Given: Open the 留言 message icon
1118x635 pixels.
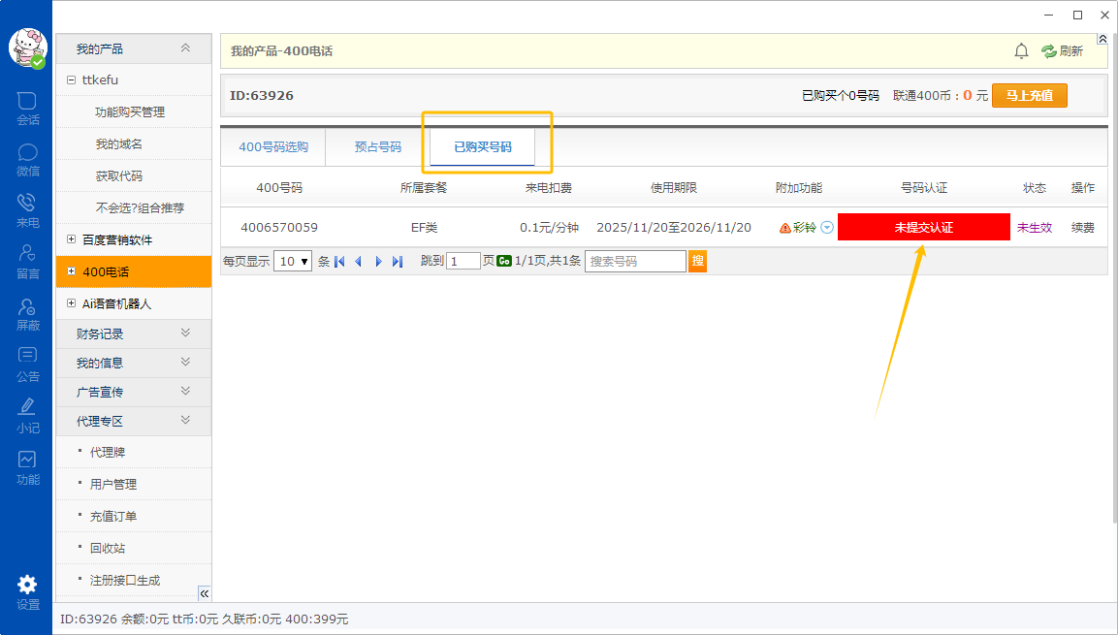Looking at the screenshot, I should [x=27, y=262].
